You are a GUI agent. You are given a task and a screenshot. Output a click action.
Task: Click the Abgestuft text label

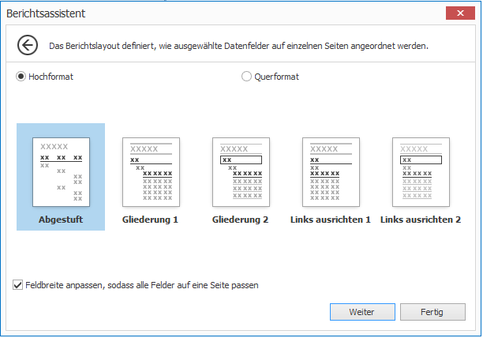click(x=61, y=220)
